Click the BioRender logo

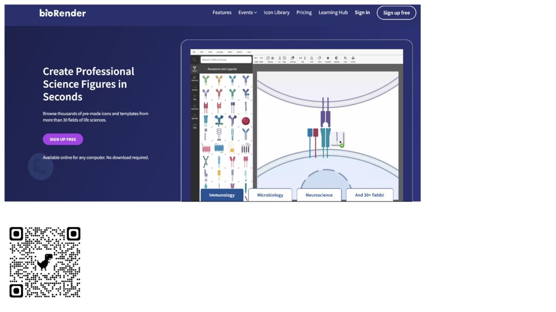click(x=62, y=13)
